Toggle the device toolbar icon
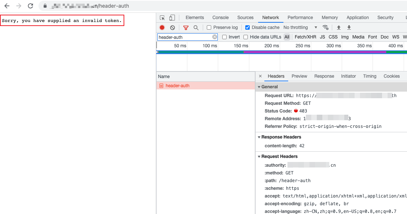Screen dimensions: 407x214 pos(172,18)
